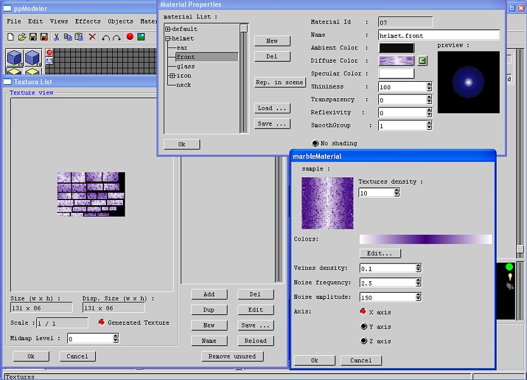Click the green sphere icon in the side viewport

click(x=509, y=267)
